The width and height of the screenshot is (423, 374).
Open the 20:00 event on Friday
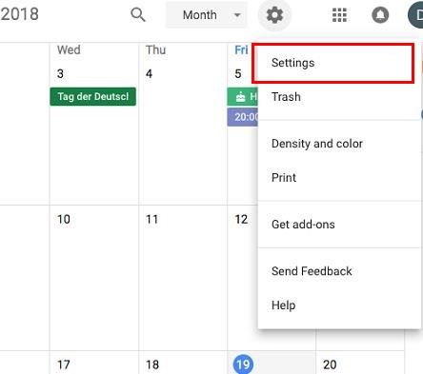(x=243, y=117)
